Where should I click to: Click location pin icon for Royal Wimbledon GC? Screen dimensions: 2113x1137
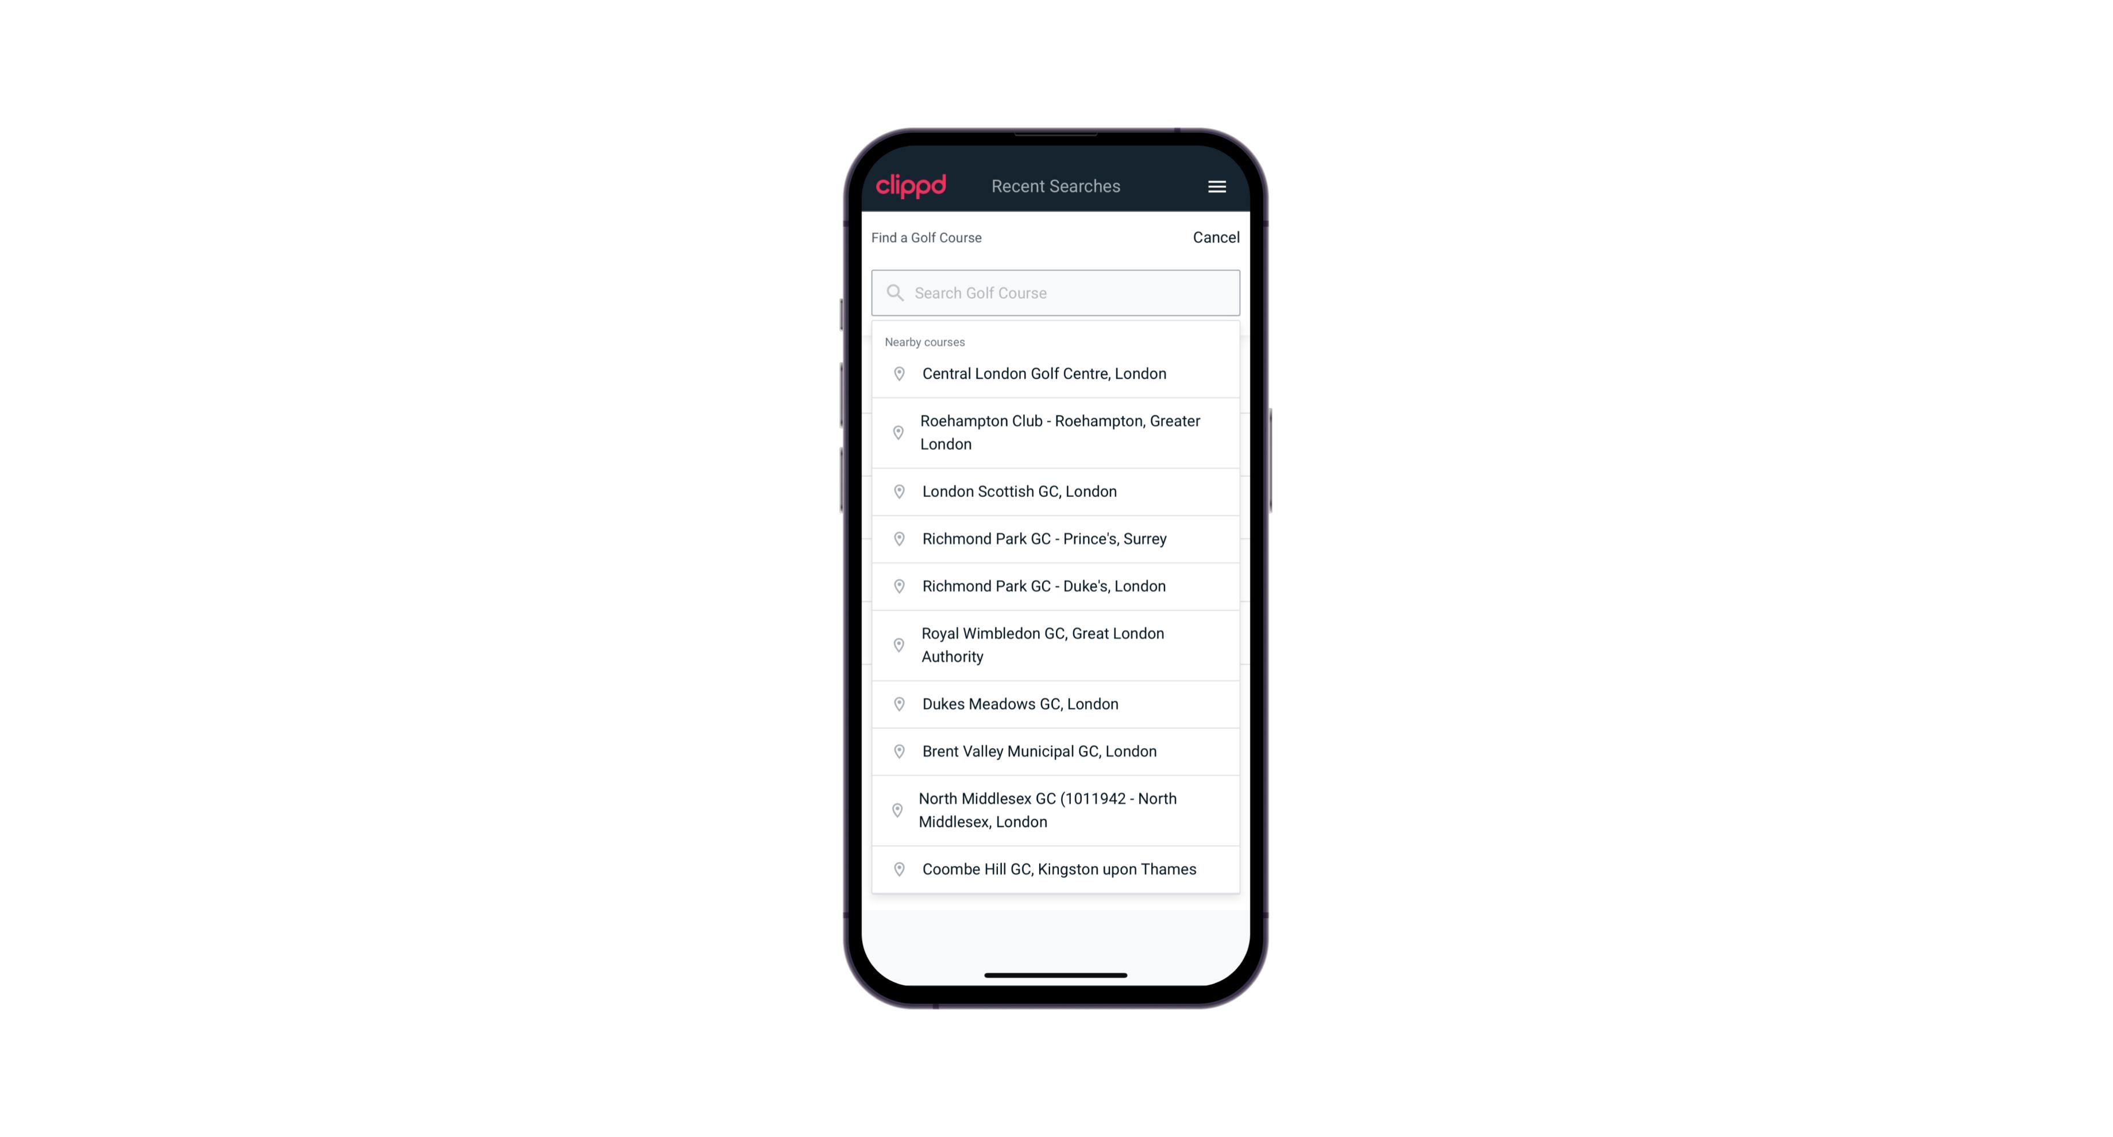pos(900,644)
